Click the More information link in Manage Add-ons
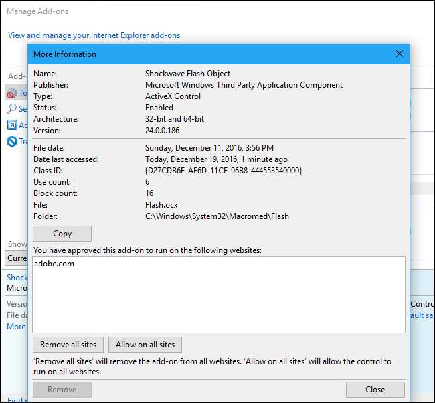Screen dimensions: 435x403 [x=16, y=327]
